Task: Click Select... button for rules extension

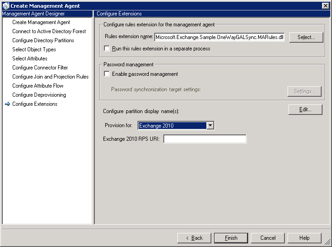Action: point(306,37)
